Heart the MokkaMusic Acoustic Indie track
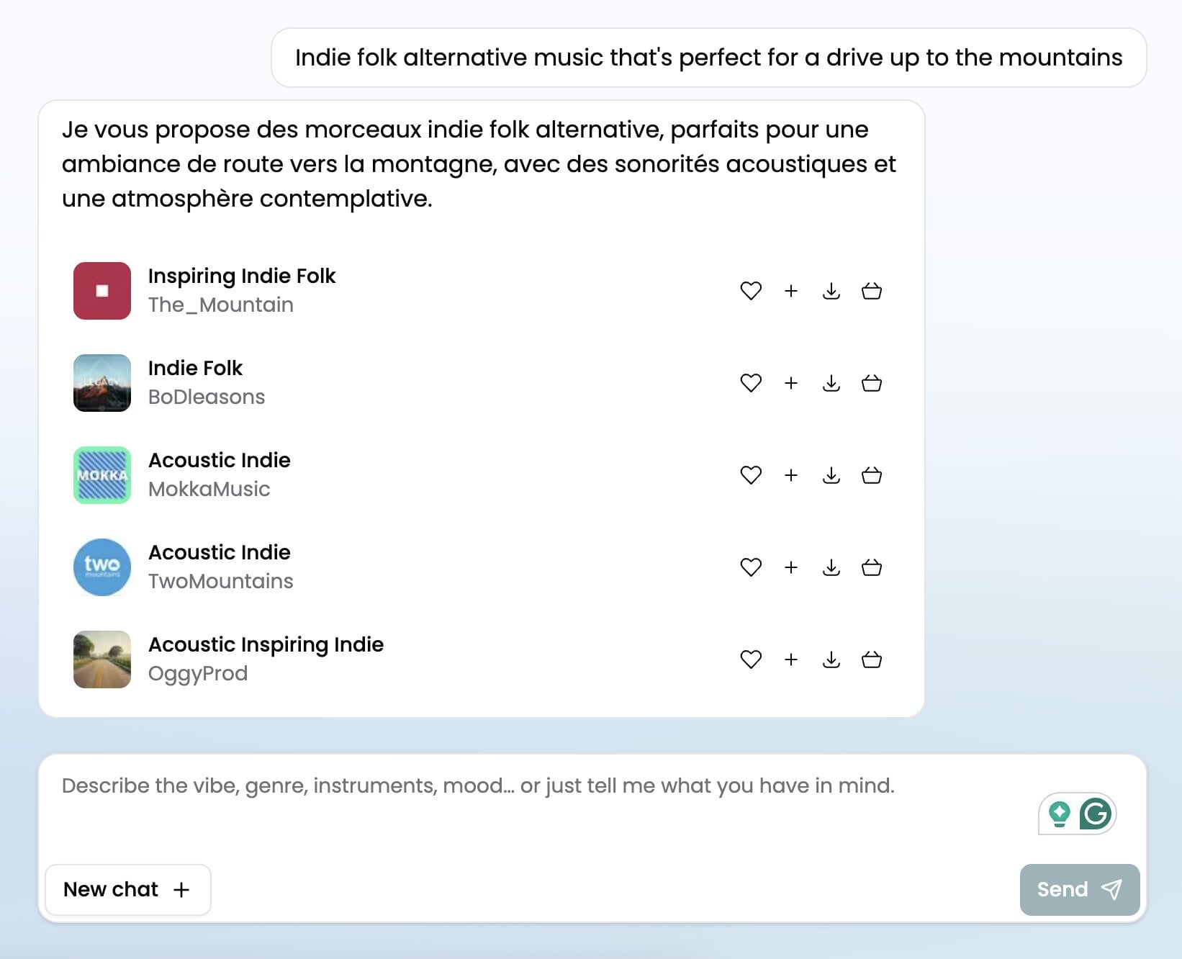Viewport: 1182px width, 959px height. 751,475
